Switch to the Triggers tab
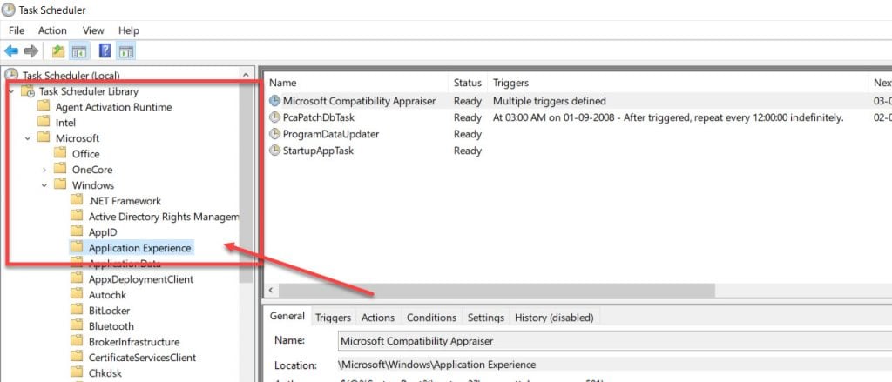This screenshot has width=892, height=382. [x=333, y=318]
